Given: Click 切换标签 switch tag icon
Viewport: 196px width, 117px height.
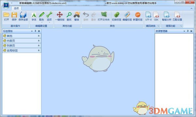Looking at the screenshot, I should [x=117, y=16].
